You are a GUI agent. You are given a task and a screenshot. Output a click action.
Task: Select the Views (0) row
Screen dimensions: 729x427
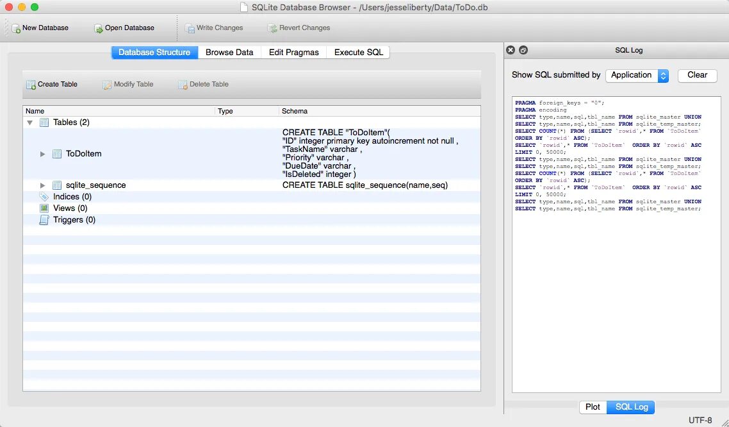pos(252,208)
